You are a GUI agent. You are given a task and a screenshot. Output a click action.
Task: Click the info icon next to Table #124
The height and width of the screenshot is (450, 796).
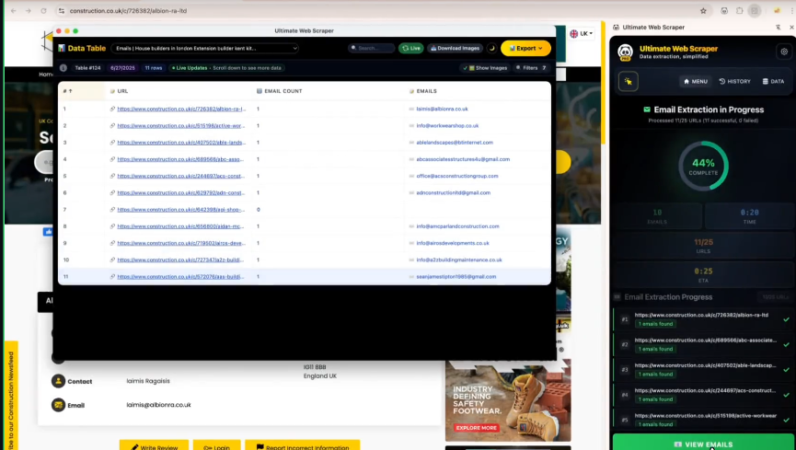pyautogui.click(x=63, y=67)
